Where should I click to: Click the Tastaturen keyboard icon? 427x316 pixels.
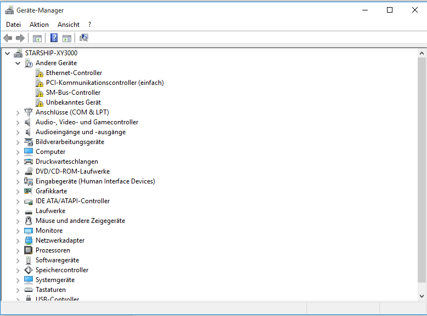(29, 290)
